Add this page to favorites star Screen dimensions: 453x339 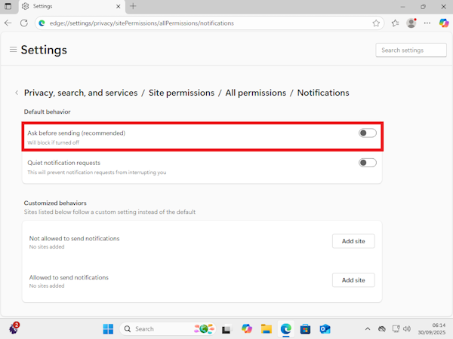pos(376,23)
